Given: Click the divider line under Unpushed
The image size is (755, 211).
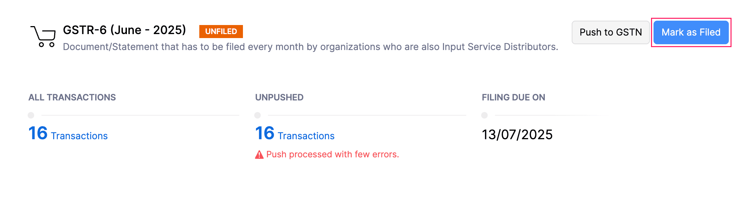Looking at the screenshot, I should (367, 115).
